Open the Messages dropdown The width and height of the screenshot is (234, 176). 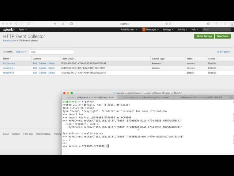(152, 29)
